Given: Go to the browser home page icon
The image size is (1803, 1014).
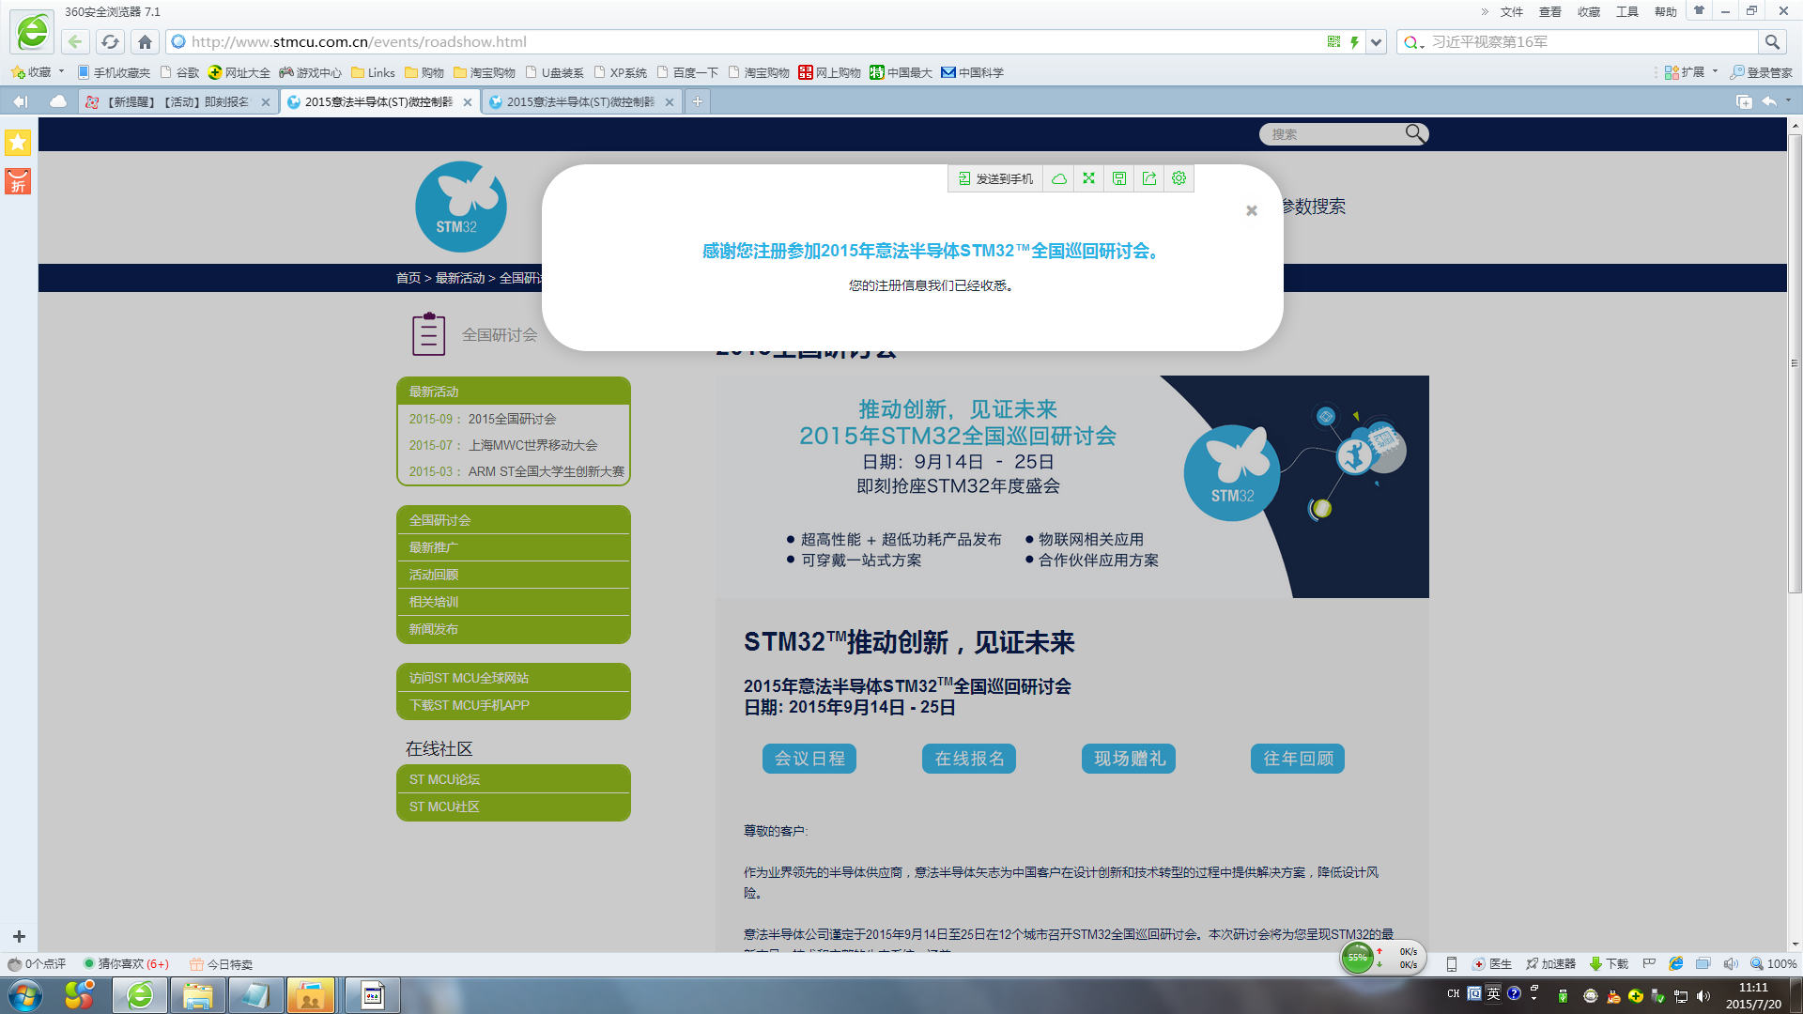Looking at the screenshot, I should click(x=145, y=41).
